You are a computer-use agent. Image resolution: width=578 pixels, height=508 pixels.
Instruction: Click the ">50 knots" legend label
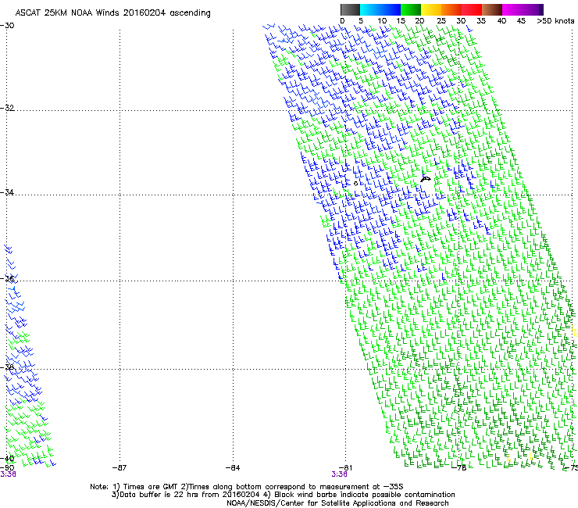click(555, 21)
